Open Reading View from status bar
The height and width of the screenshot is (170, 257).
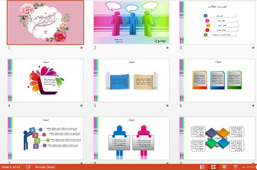click(224, 167)
